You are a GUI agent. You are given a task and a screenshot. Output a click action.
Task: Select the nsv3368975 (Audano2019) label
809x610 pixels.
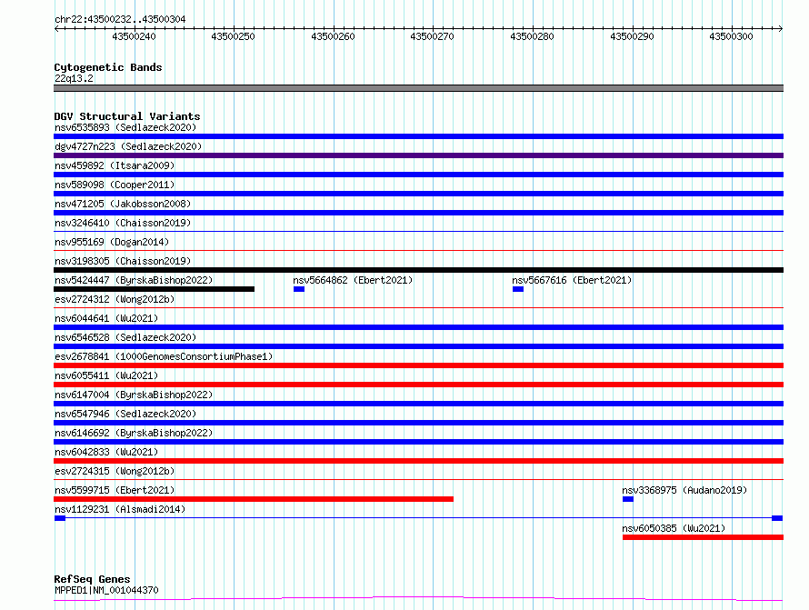tap(684, 490)
